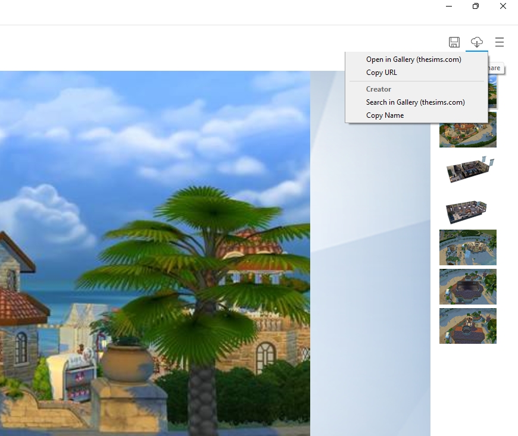
Task: Open the hamburger menu icon
Action: tap(500, 42)
